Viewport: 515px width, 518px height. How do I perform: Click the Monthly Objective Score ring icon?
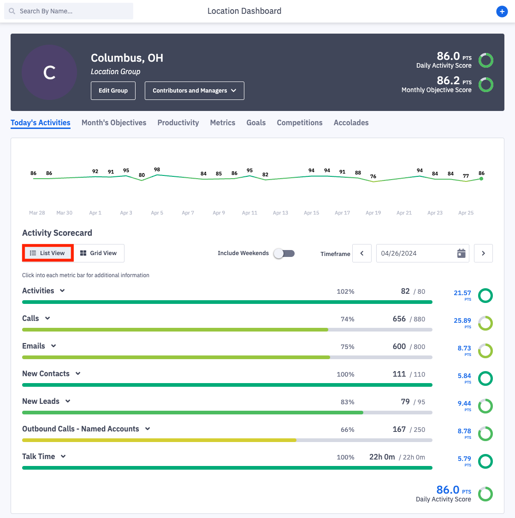click(485, 85)
